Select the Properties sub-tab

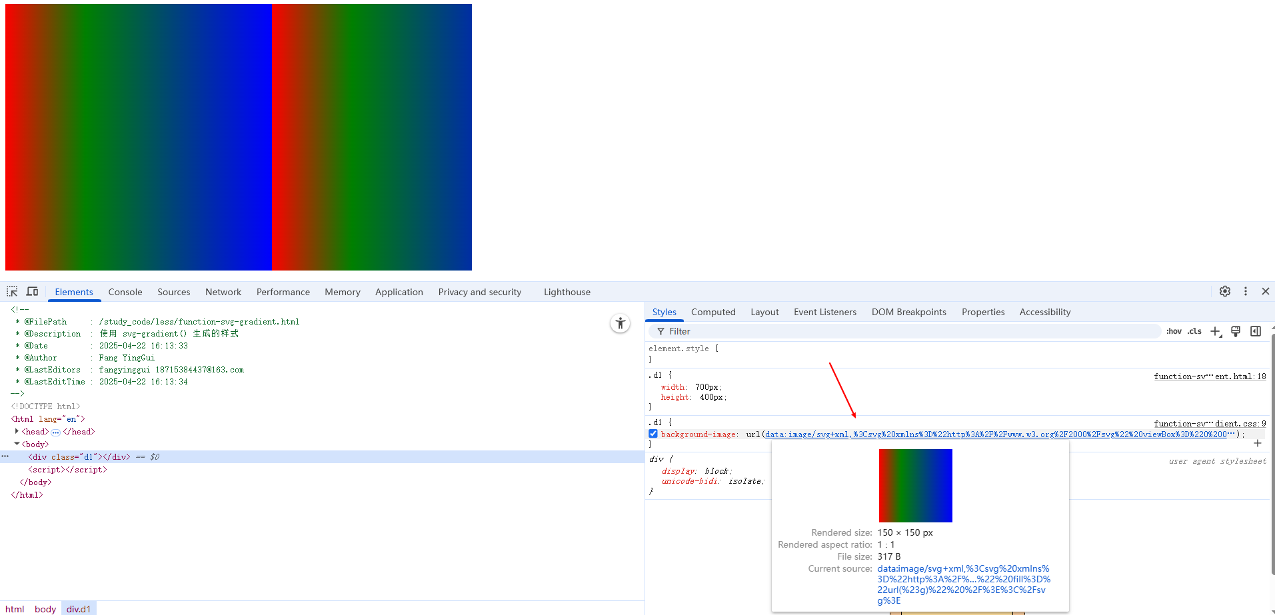[982, 312]
